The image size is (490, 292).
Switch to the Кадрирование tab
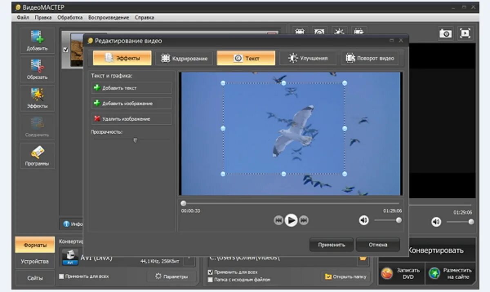pyautogui.click(x=184, y=58)
